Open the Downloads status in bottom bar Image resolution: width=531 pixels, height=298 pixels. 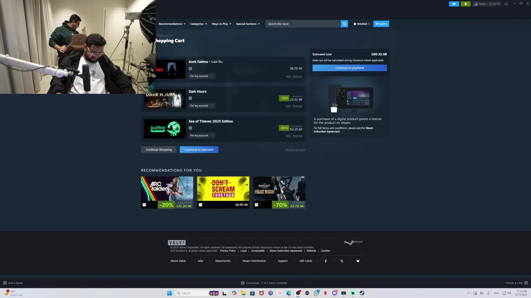tap(264, 283)
